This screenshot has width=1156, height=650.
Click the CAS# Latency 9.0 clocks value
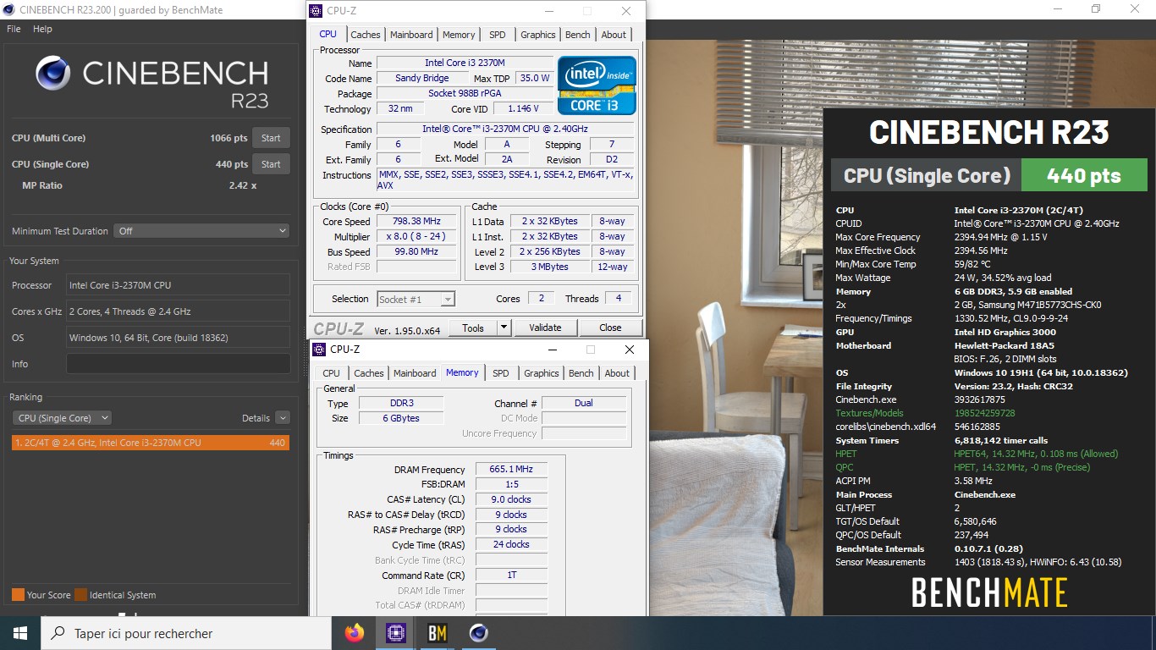pos(511,499)
